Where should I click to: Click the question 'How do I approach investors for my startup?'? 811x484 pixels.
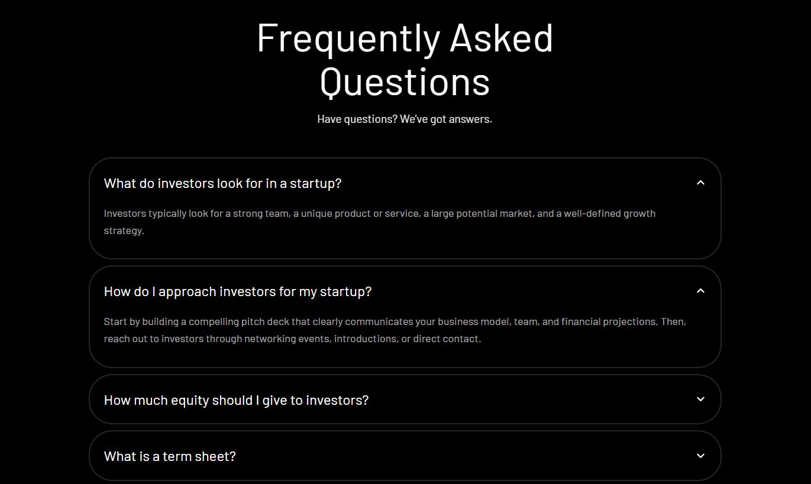pos(237,291)
